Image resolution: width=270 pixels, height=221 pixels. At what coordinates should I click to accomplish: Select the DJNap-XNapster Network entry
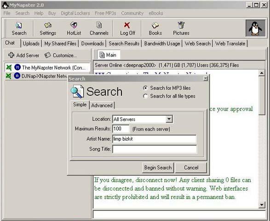click(x=36, y=76)
